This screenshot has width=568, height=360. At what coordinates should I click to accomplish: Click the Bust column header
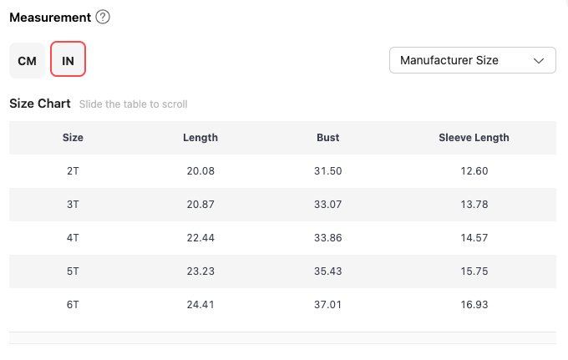[328, 138]
